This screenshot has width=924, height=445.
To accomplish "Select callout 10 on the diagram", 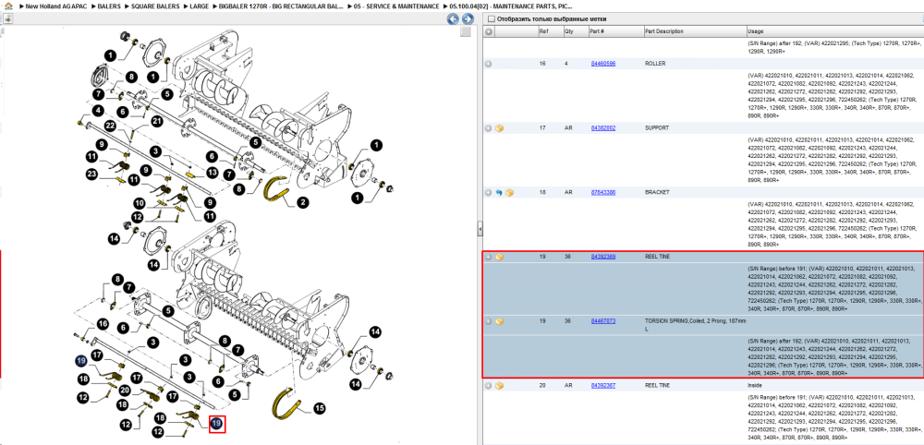I will 140,204.
